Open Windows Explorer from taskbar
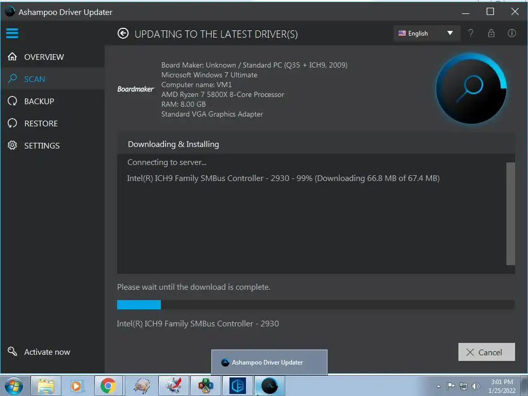 (x=46, y=386)
